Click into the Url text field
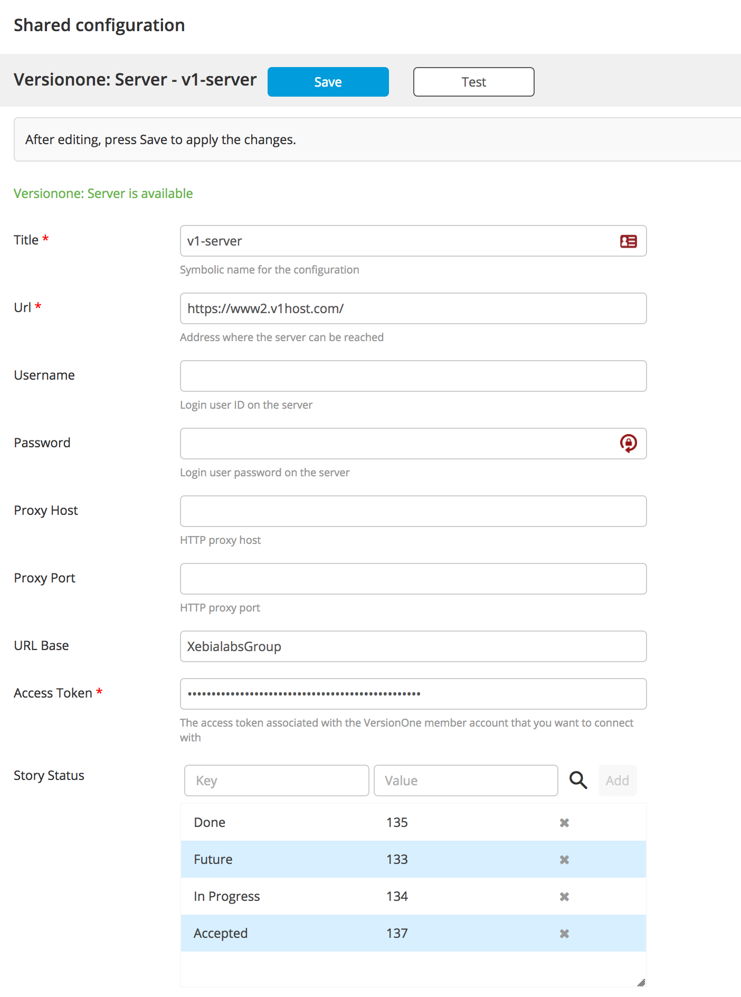 point(413,309)
